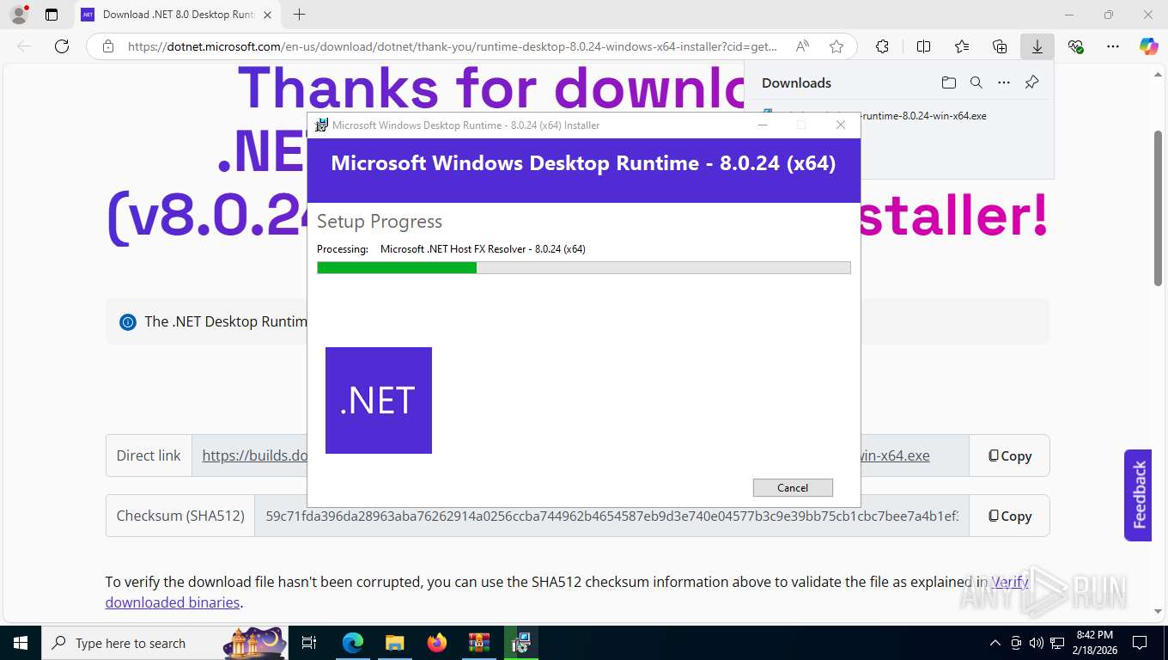This screenshot has width=1168, height=660.
Task: Go back in browser history
Action: (24, 46)
